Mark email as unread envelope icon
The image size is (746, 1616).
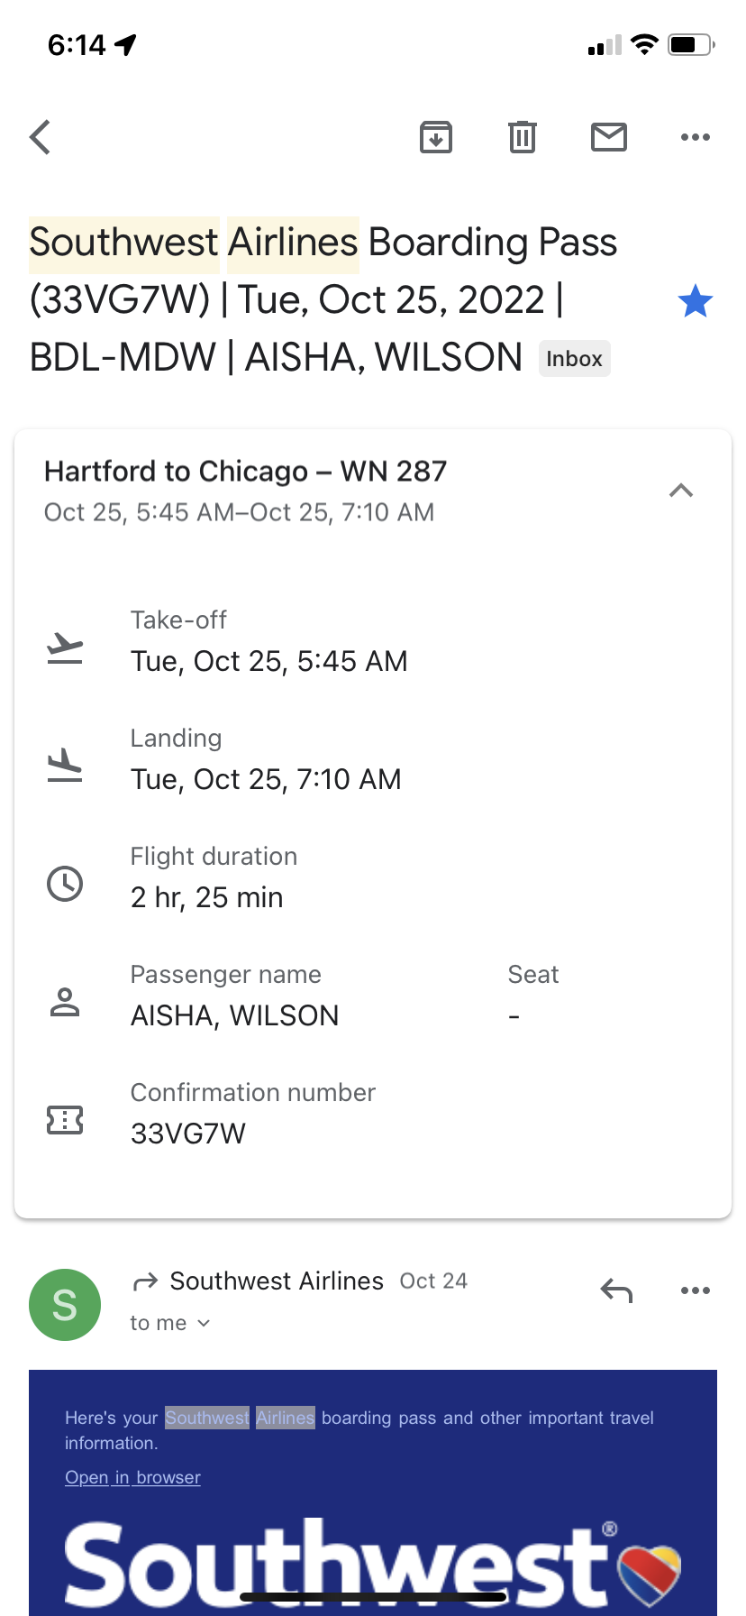[609, 138]
